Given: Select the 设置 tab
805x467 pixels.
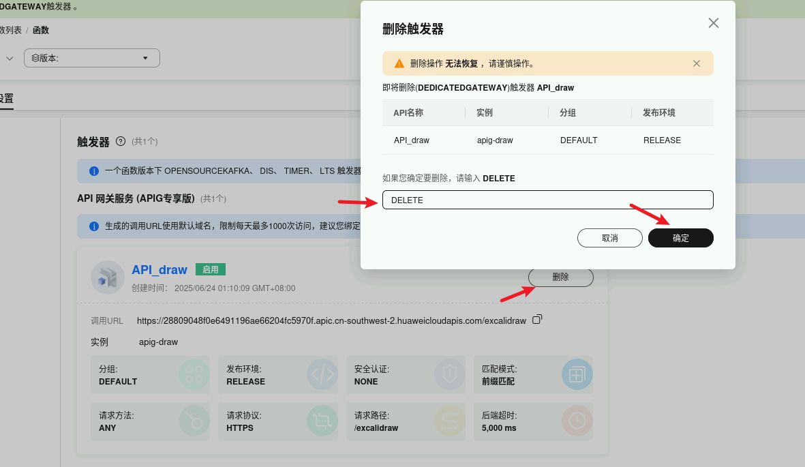Looking at the screenshot, I should (5, 98).
